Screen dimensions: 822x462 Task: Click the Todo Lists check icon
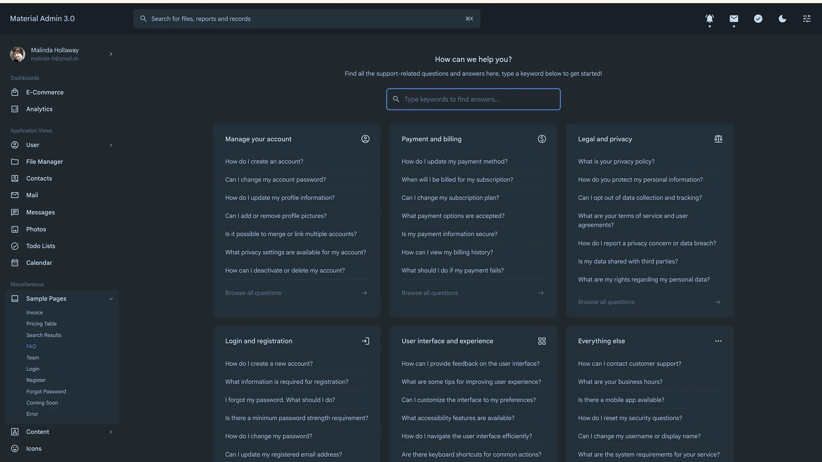tap(15, 246)
